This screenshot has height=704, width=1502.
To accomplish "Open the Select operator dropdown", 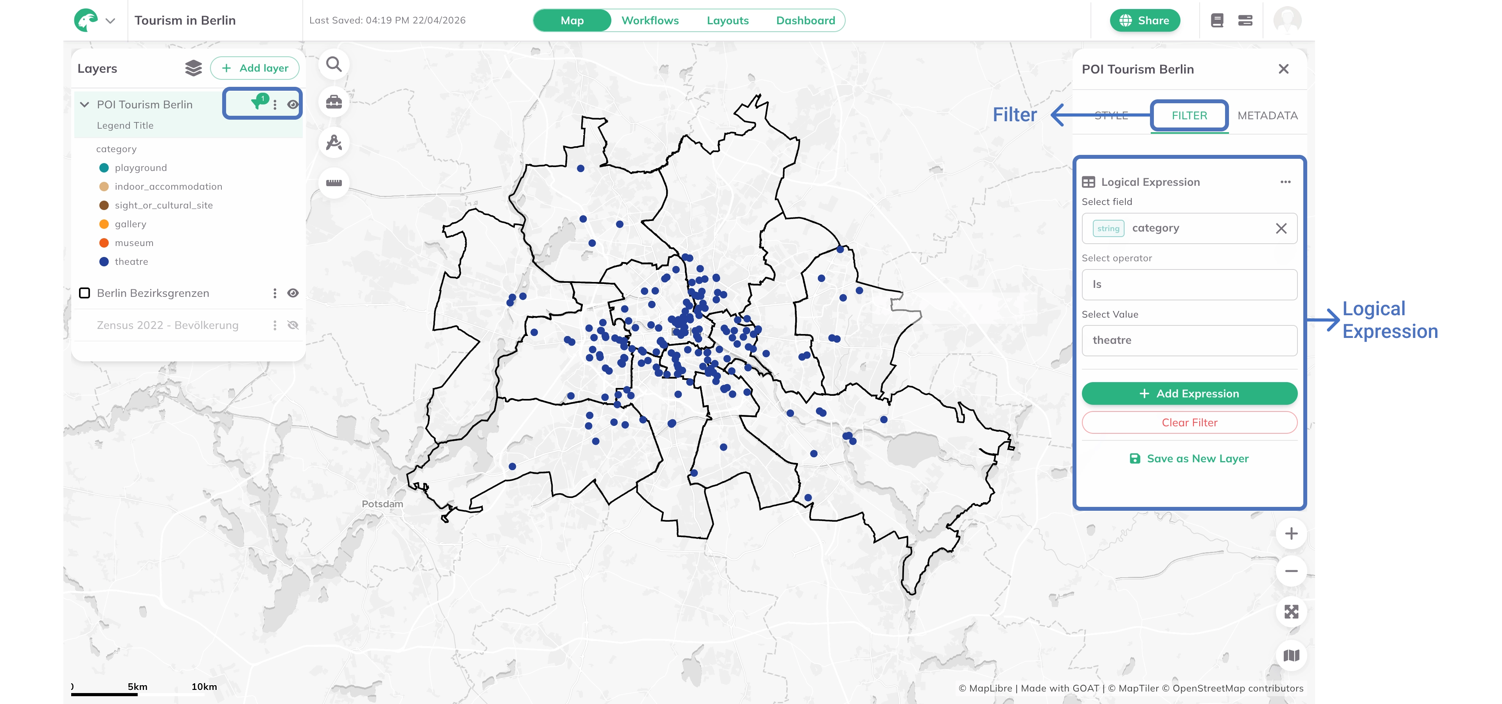I will click(x=1189, y=284).
